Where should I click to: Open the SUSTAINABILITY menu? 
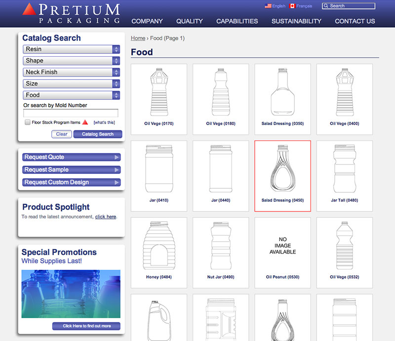296,21
